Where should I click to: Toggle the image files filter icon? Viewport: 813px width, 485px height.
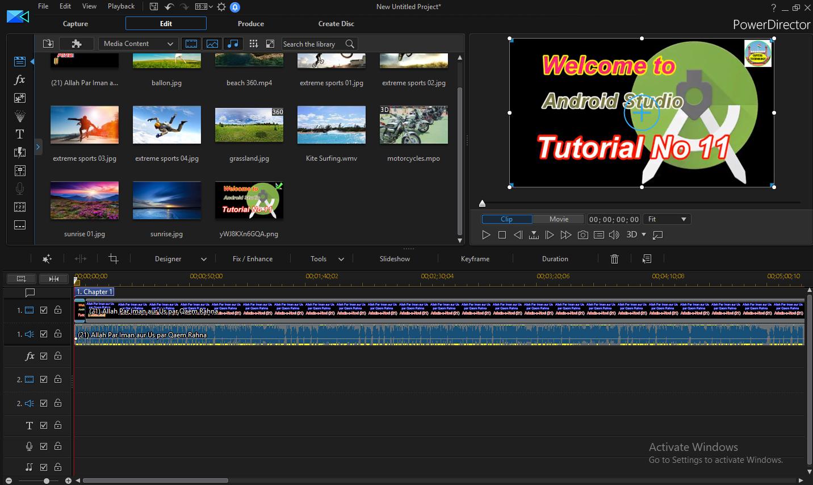[x=212, y=44]
